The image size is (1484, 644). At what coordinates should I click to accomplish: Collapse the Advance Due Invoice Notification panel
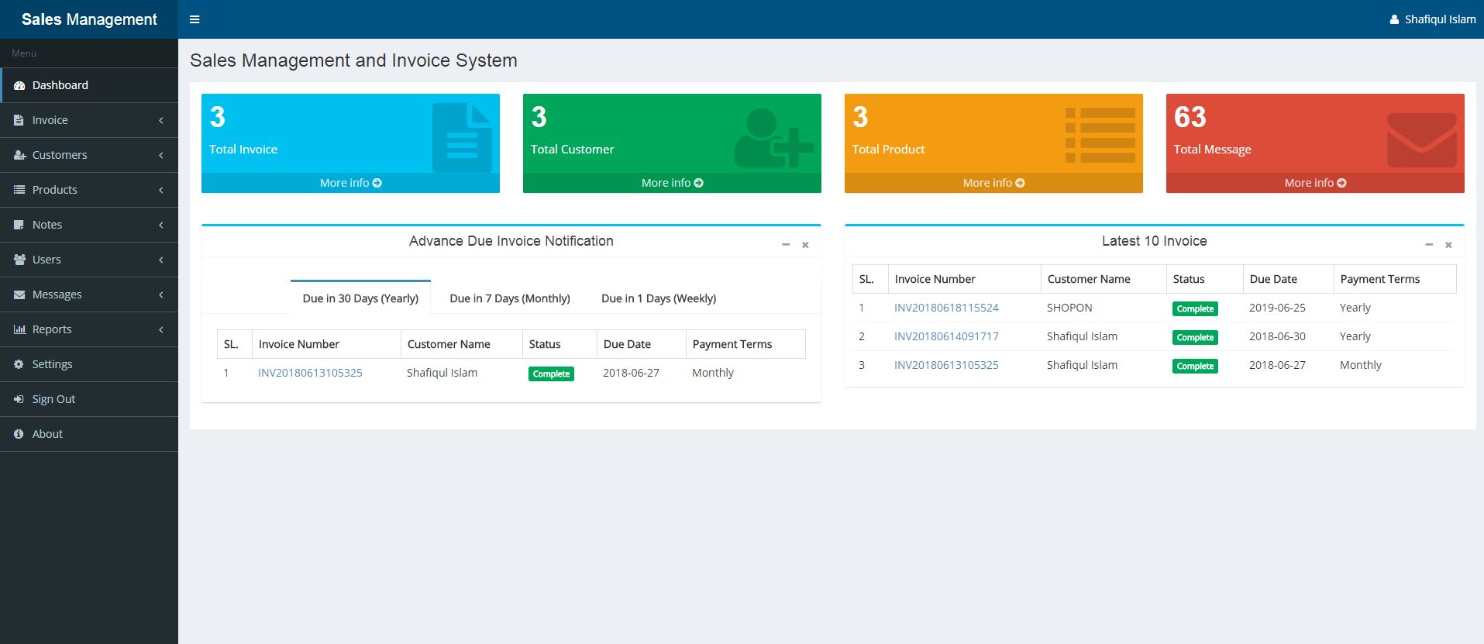(786, 245)
